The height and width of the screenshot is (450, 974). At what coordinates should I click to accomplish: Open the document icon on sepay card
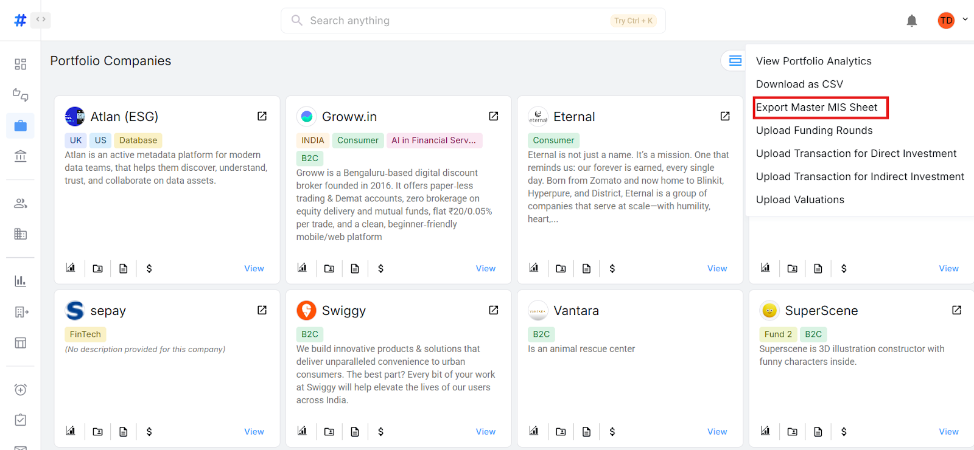(x=124, y=431)
